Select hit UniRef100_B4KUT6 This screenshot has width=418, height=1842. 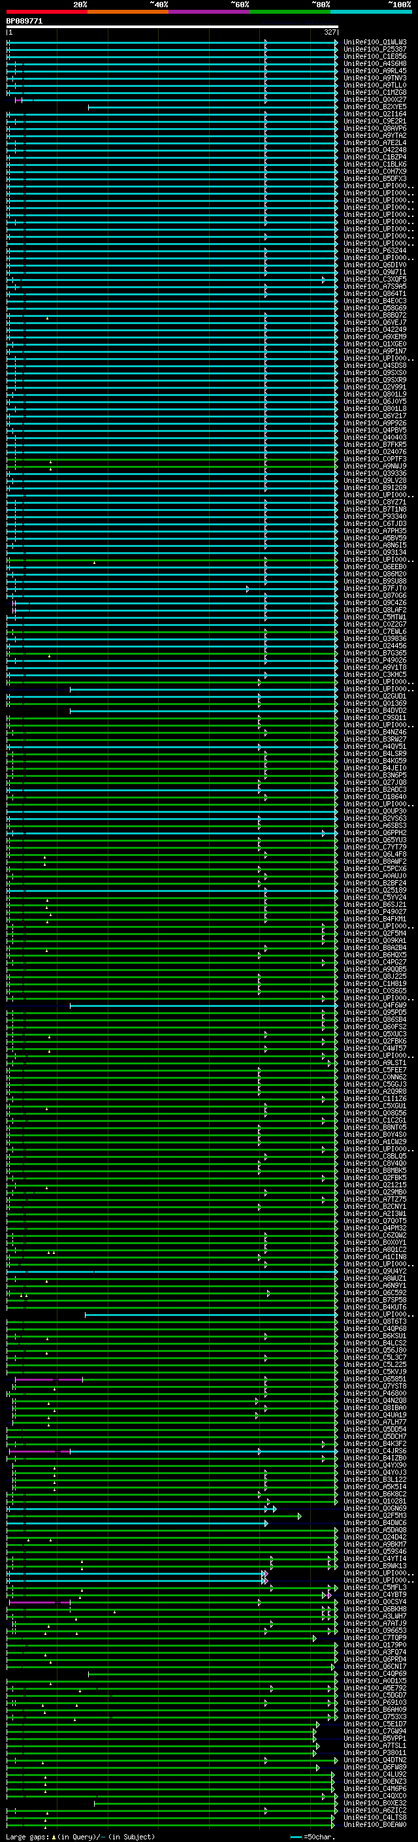[x=374, y=1308]
